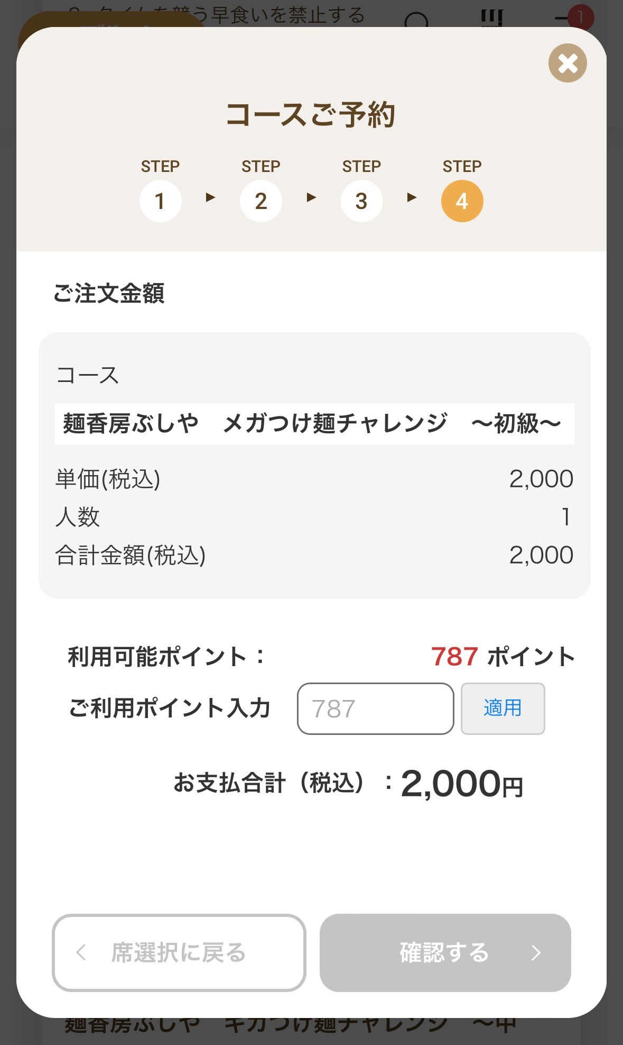Click the red 787 ポイント available balance
623x1045 pixels.
tap(454, 657)
